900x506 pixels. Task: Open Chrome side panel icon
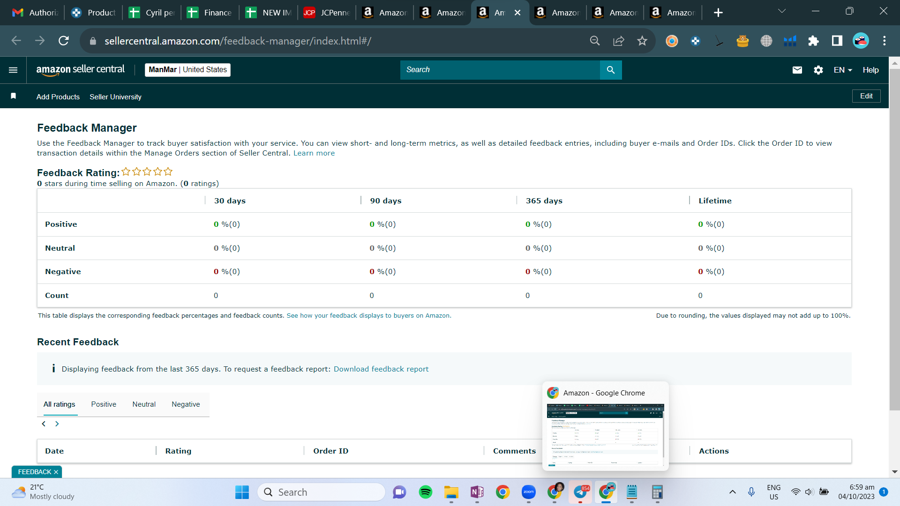[x=837, y=41]
